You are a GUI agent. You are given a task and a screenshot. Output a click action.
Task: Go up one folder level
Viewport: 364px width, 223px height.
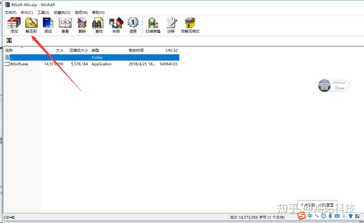point(9,40)
